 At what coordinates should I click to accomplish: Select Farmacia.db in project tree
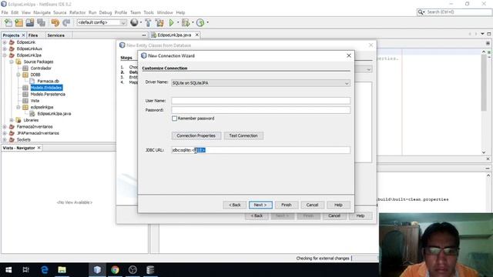coord(48,81)
